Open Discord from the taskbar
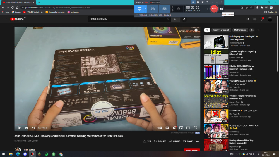 [25, 154]
